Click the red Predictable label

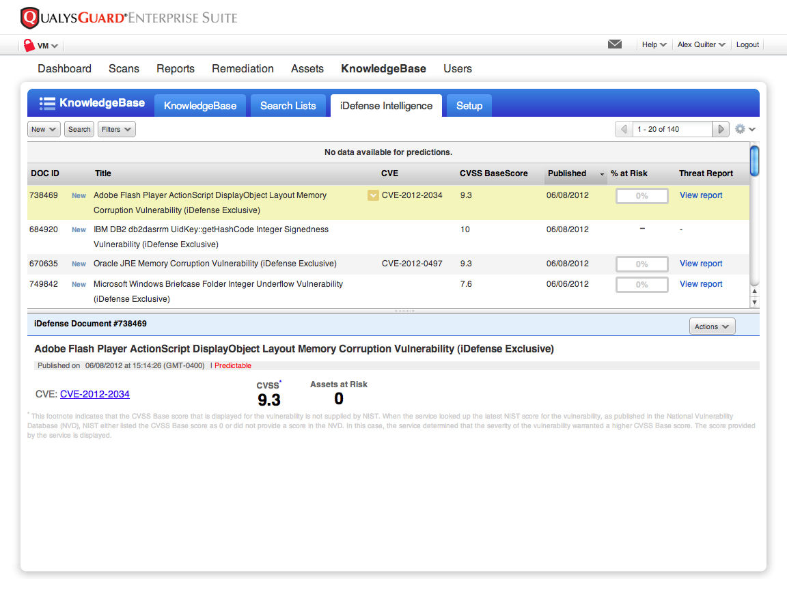(233, 365)
